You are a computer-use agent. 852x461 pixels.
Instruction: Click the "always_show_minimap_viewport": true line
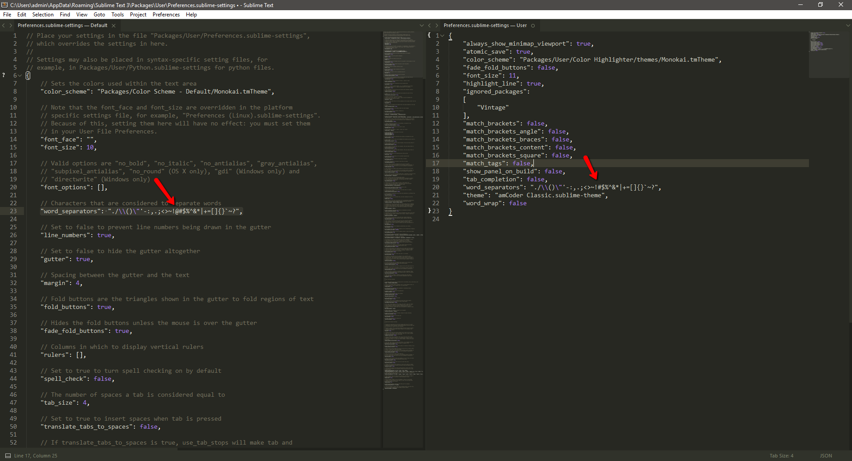[528, 44]
